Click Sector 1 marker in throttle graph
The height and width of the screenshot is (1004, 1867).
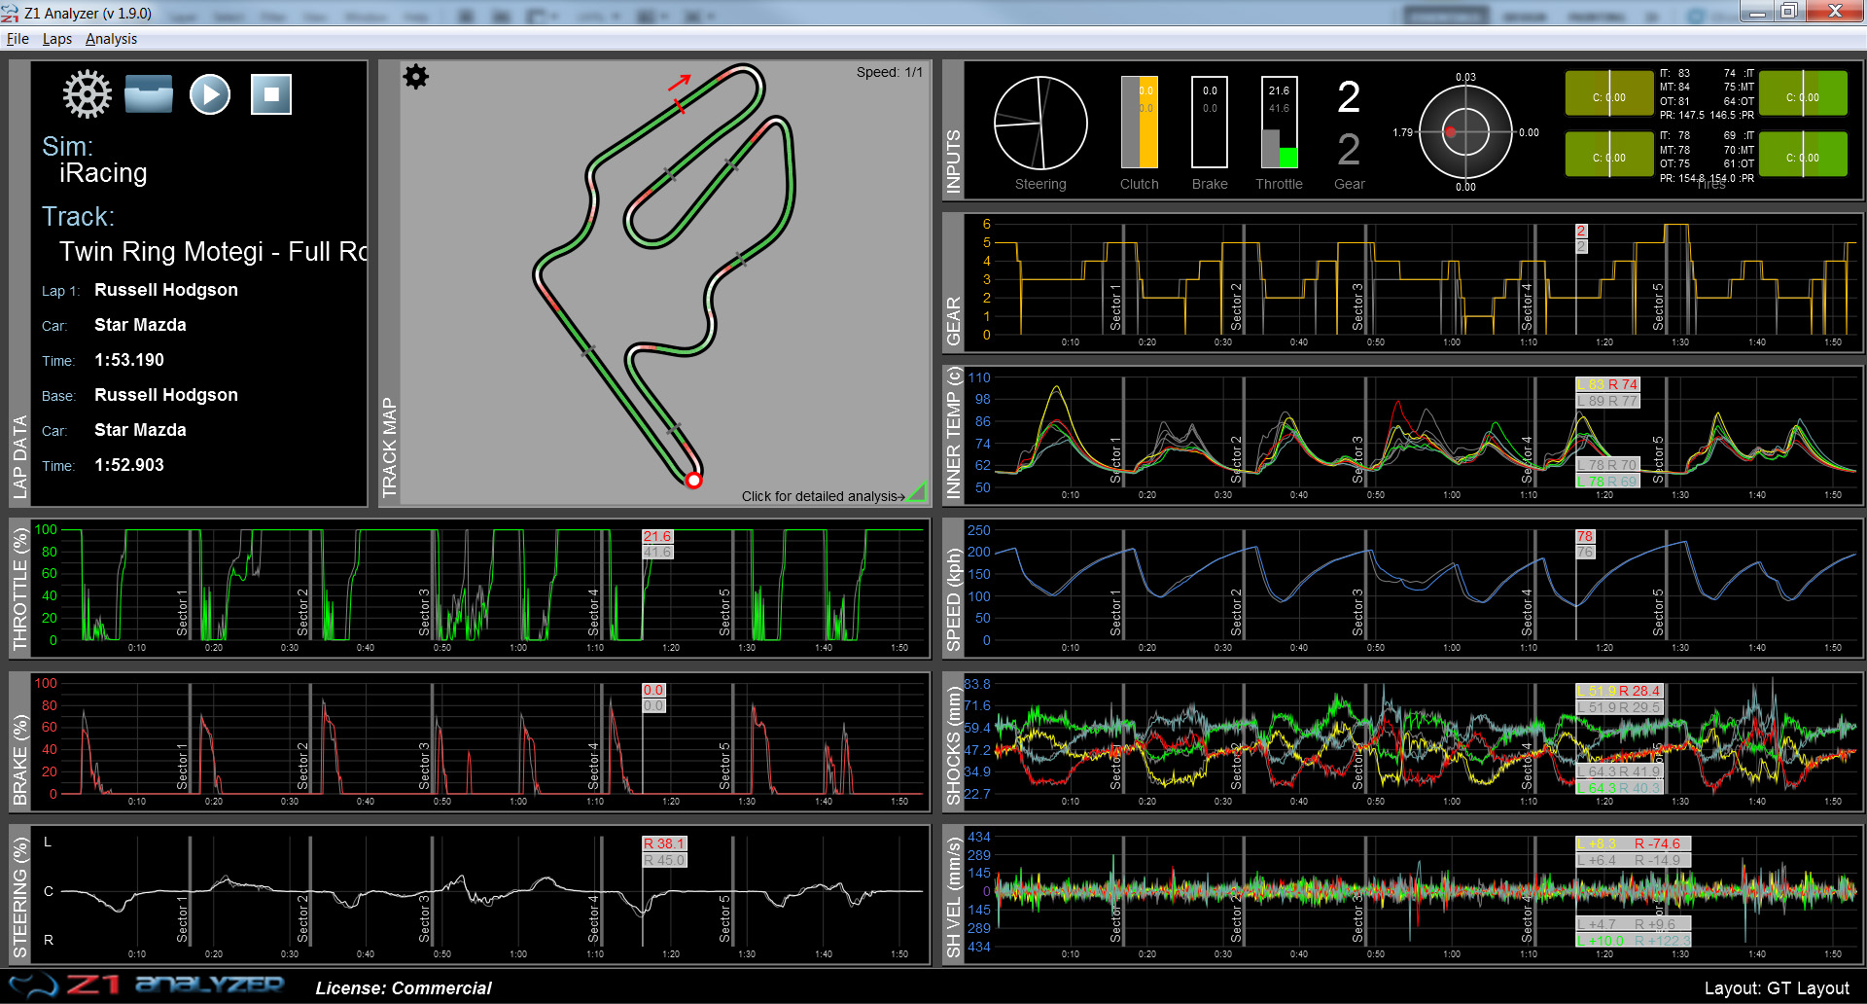pyautogui.click(x=182, y=613)
